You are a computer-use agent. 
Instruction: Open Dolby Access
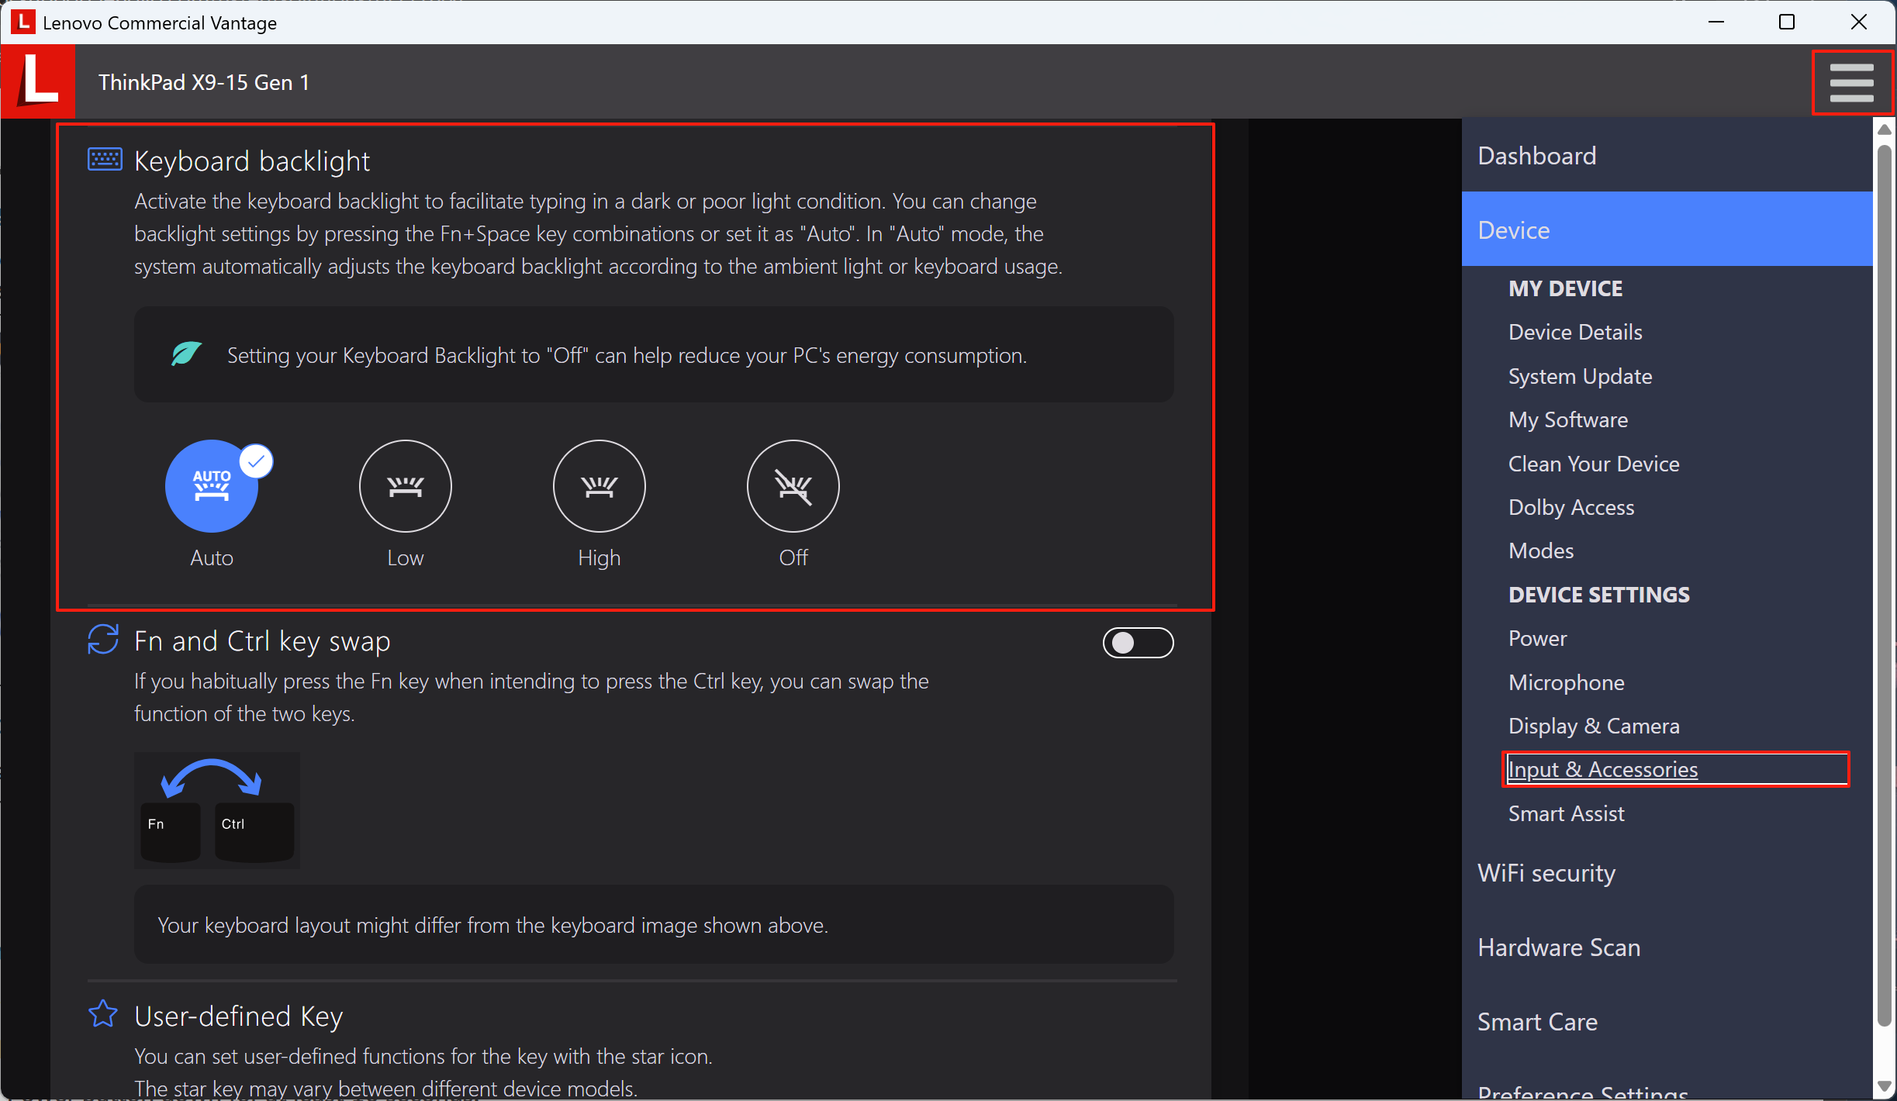pyautogui.click(x=1571, y=507)
